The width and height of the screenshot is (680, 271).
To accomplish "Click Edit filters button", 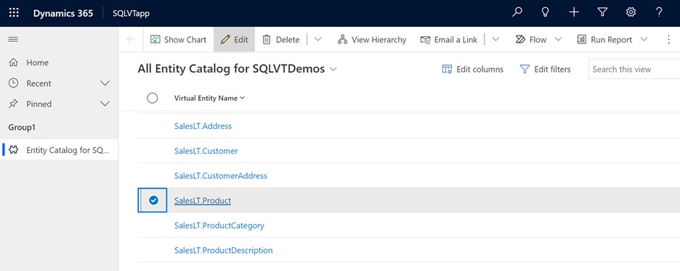I will [x=546, y=69].
